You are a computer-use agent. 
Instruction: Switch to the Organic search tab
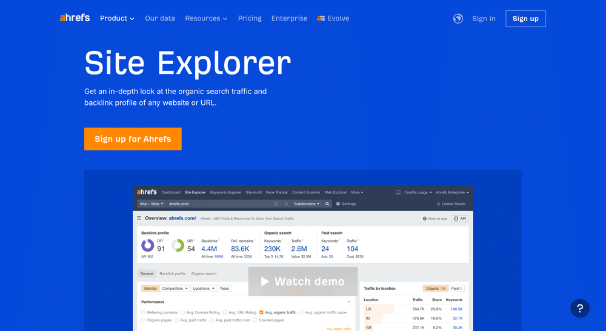204,273
